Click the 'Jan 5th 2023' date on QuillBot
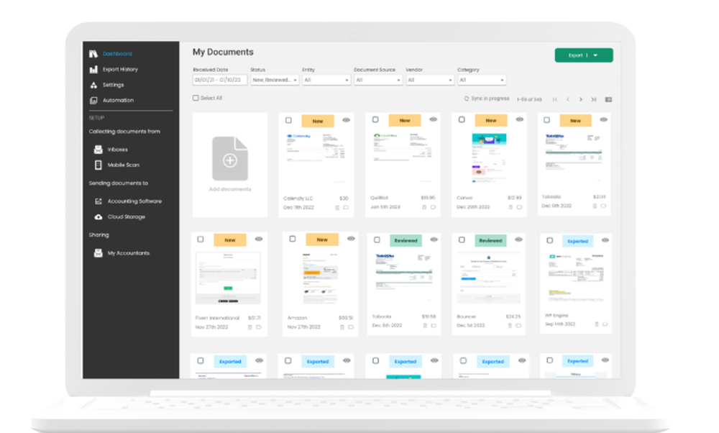The height and width of the screenshot is (433, 719). pos(385,207)
